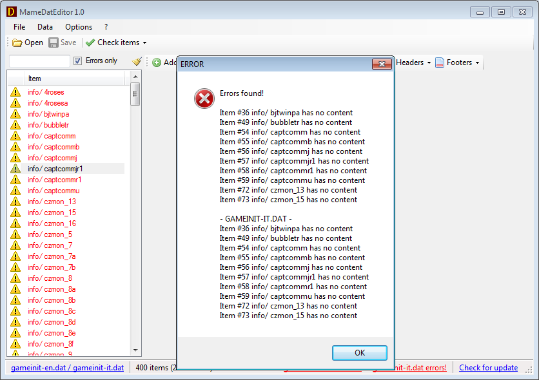Click the warning icon beside info/ 4roses
This screenshot has height=380, width=539.
pos(15,92)
